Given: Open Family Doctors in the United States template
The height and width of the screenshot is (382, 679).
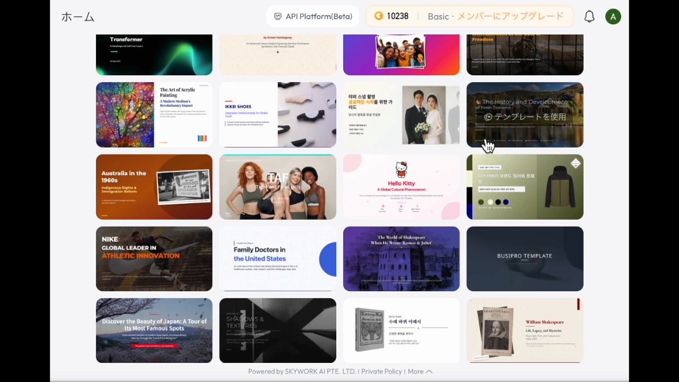Looking at the screenshot, I should pos(278,259).
